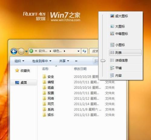
Task: Show hidden toolbar commands with » chevron
Action: (x=76, y=61)
